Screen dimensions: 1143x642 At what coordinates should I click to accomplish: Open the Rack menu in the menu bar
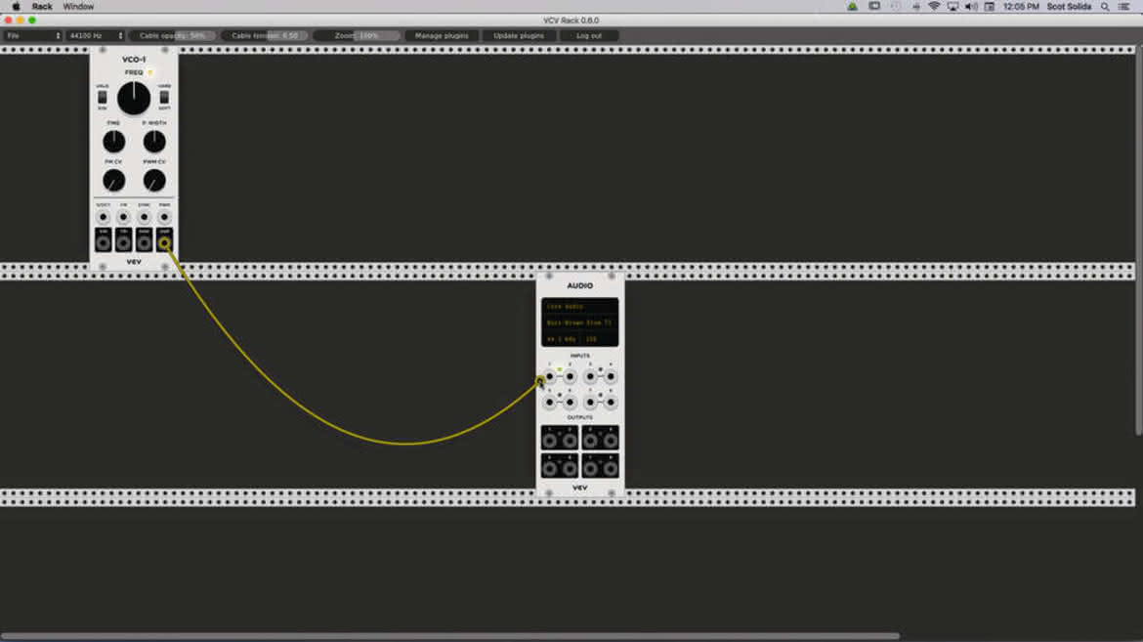42,7
